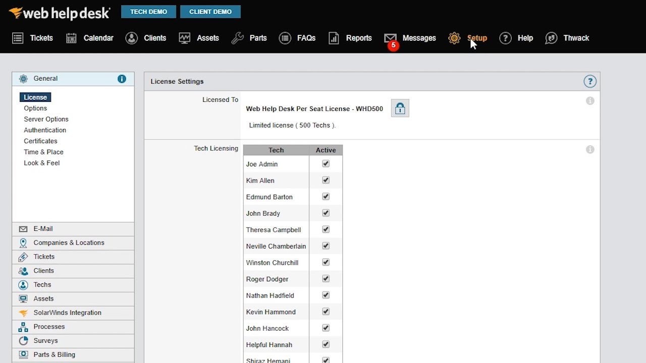
Task: Open Time & Place settings
Action: click(x=43, y=152)
